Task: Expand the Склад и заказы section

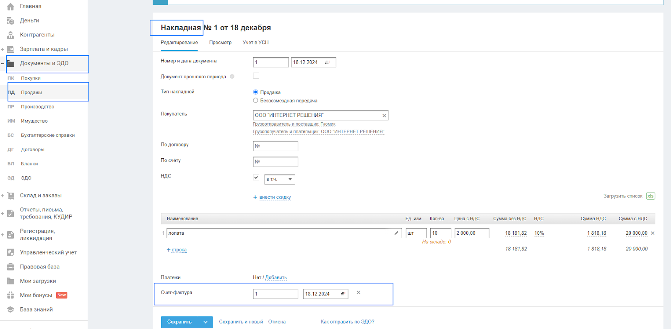Action: click(3, 195)
